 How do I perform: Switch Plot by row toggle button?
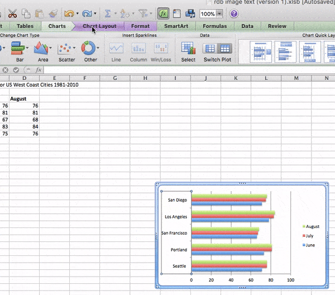pos(211,49)
